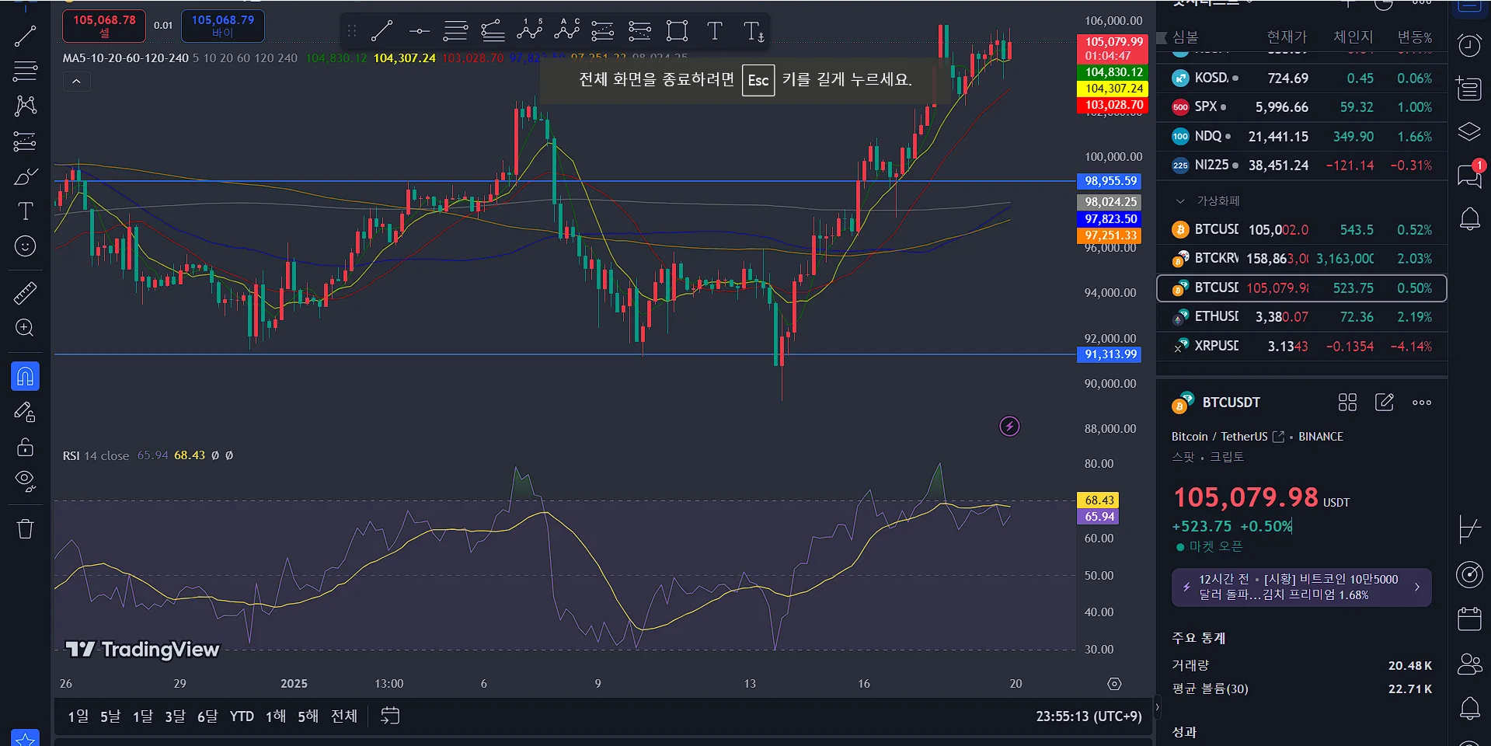Sort the watchlist by 변동% column

[x=1414, y=37]
